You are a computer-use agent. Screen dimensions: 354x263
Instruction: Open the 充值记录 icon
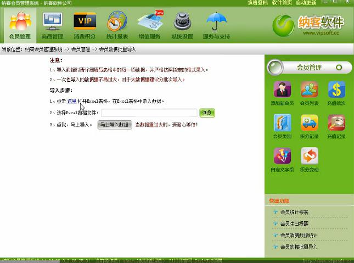point(336,124)
